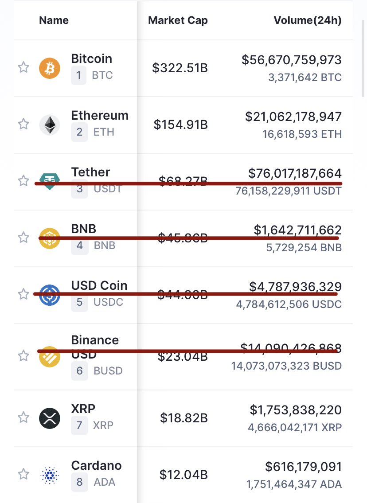Click XRP's $18.82B market cap value
This screenshot has height=503, width=367.
184,418
